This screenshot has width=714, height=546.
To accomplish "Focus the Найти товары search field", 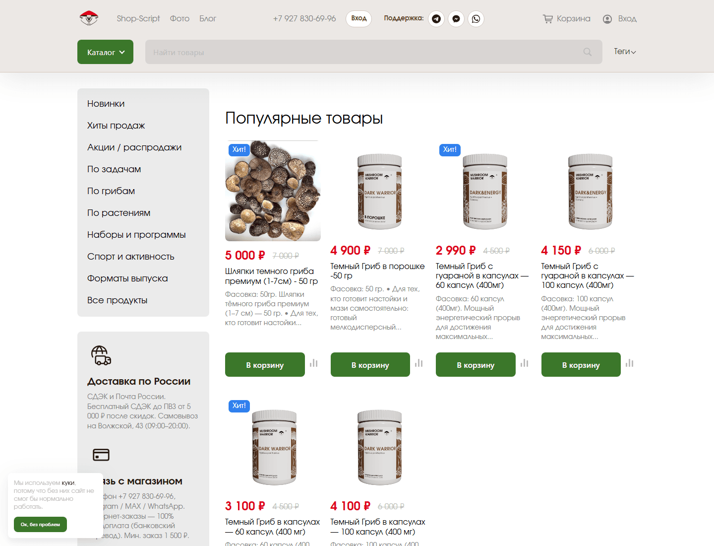I will pos(374,52).
